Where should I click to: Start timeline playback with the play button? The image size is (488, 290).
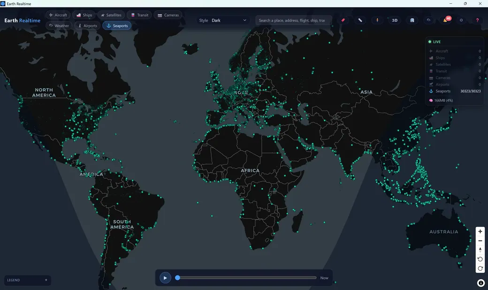click(165, 278)
